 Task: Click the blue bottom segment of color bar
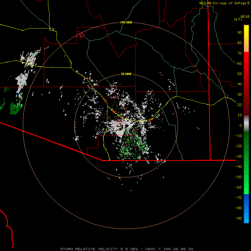246,209
